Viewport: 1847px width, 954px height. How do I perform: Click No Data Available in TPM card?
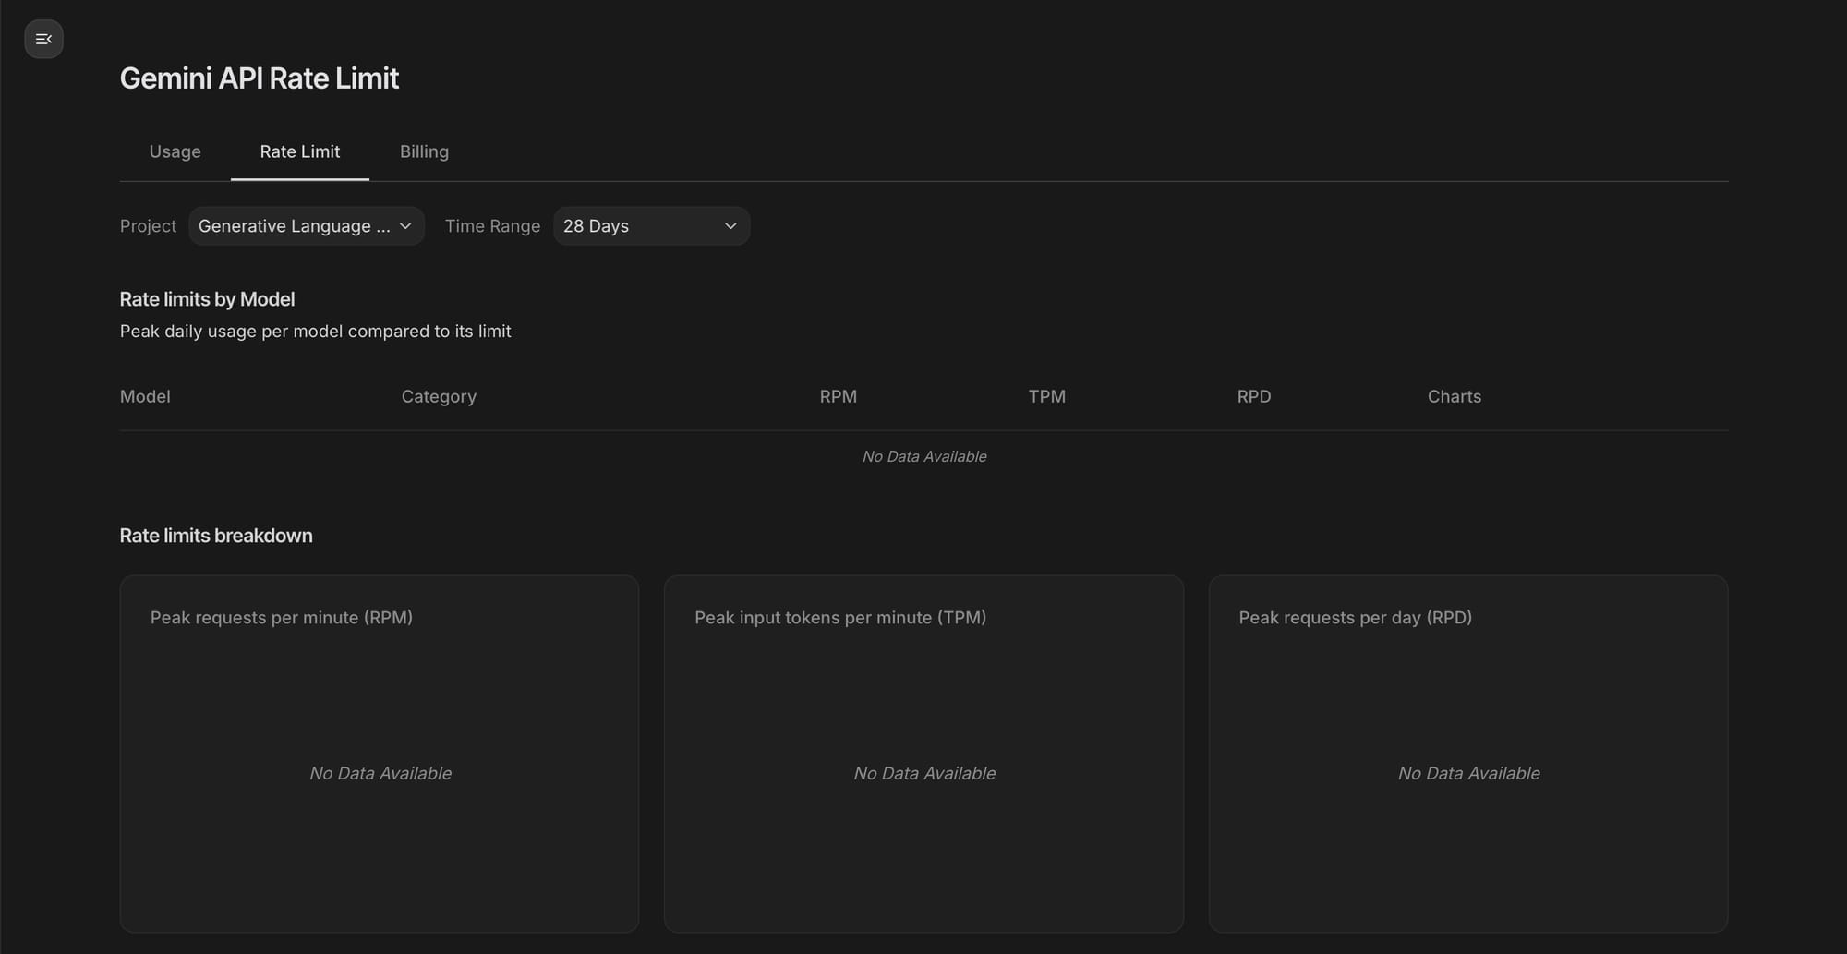coord(924,773)
